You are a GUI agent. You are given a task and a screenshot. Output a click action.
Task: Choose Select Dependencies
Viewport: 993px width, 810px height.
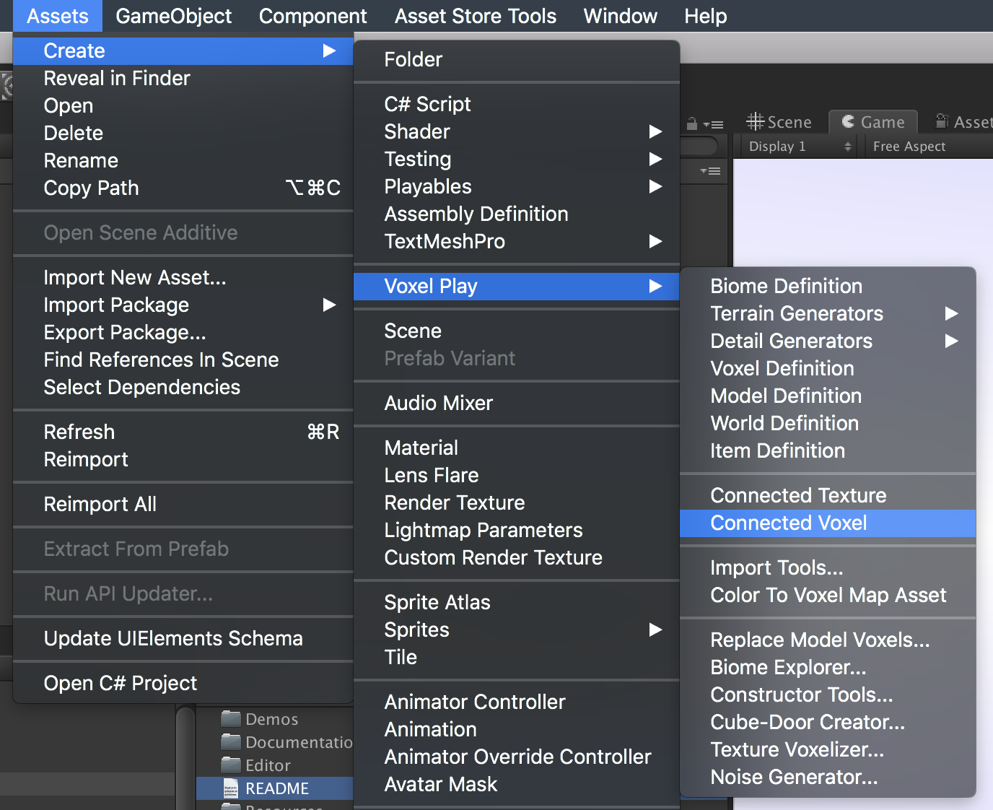[x=183, y=387]
